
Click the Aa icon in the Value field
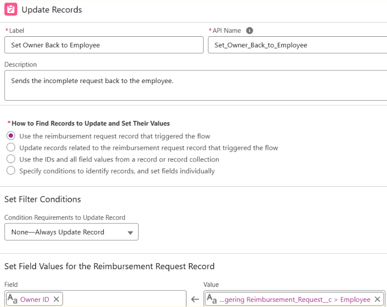212,299
